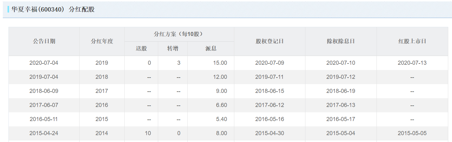Click the 华夏幸福(600340) 分红配股 heading
Screen dimensions: 452x142
pyautogui.click(x=53, y=9)
